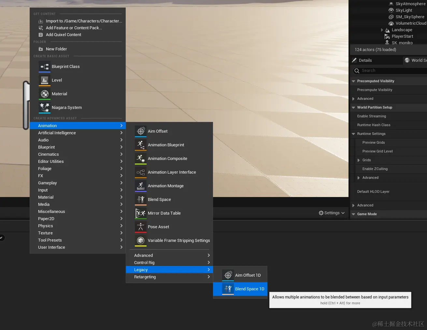The height and width of the screenshot is (330, 427).
Task: Click the Variable Frame Stripping Settings icon
Action: (141, 240)
